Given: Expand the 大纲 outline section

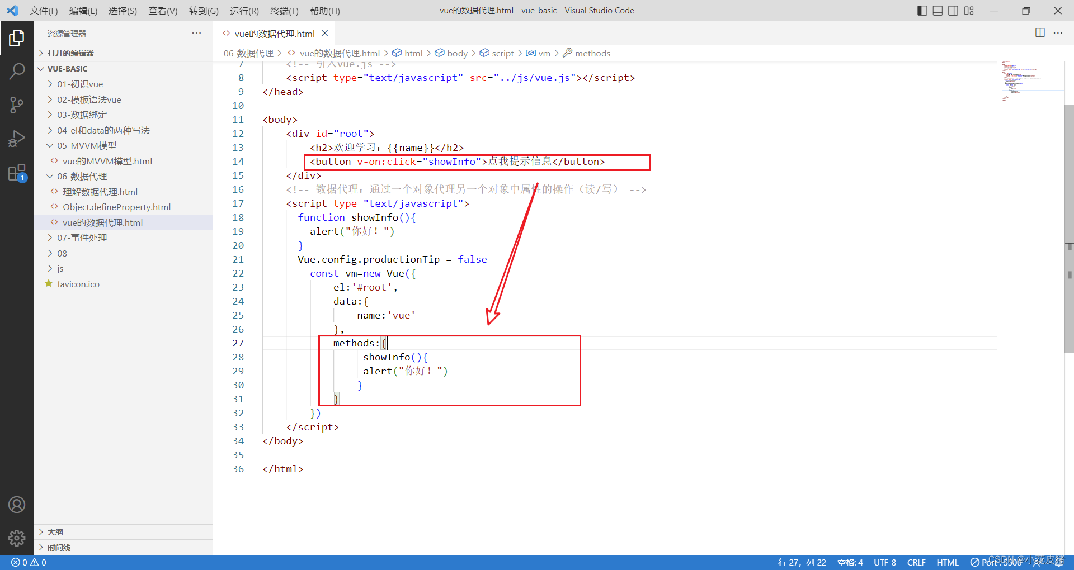Looking at the screenshot, I should click(x=123, y=532).
